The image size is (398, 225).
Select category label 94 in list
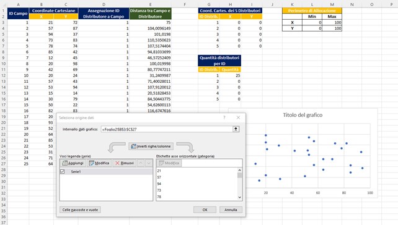click(x=159, y=184)
